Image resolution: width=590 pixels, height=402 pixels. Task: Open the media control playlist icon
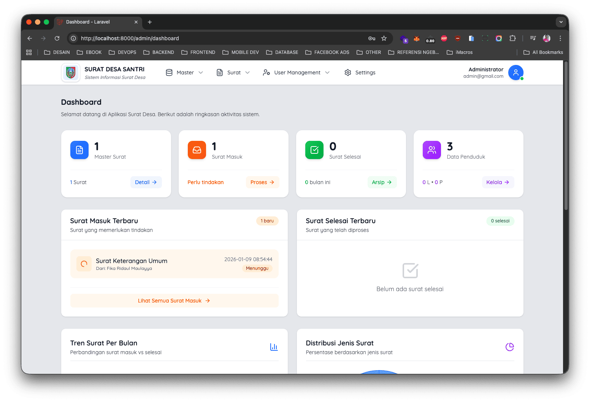pos(533,38)
